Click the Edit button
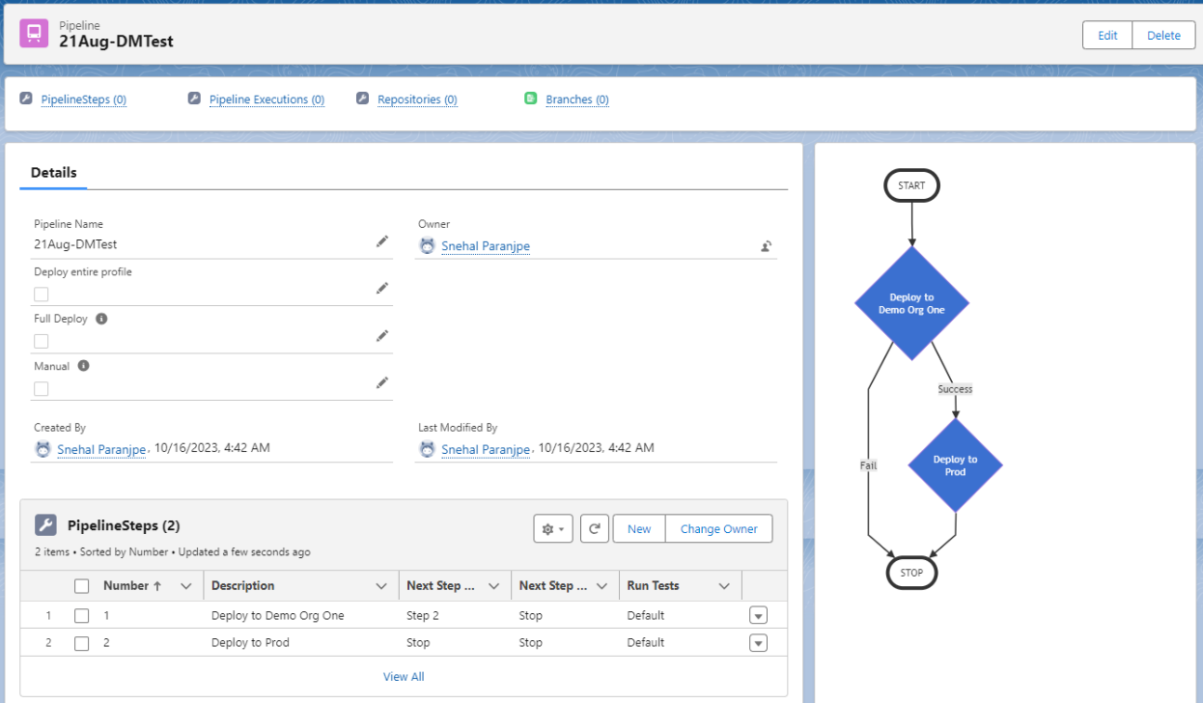This screenshot has width=1203, height=703. click(x=1107, y=36)
